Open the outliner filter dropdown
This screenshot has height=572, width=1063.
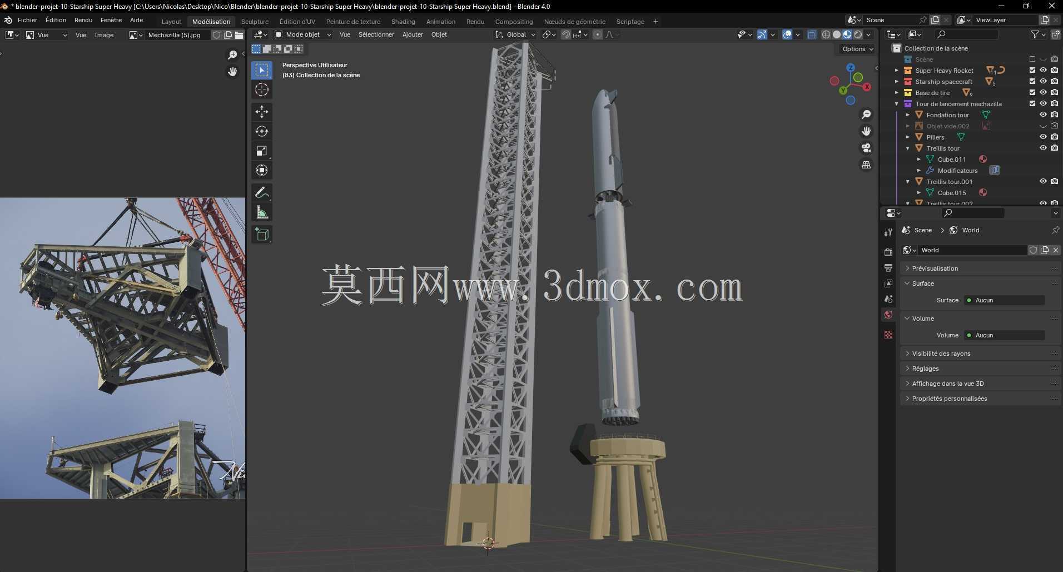[x=1038, y=34]
